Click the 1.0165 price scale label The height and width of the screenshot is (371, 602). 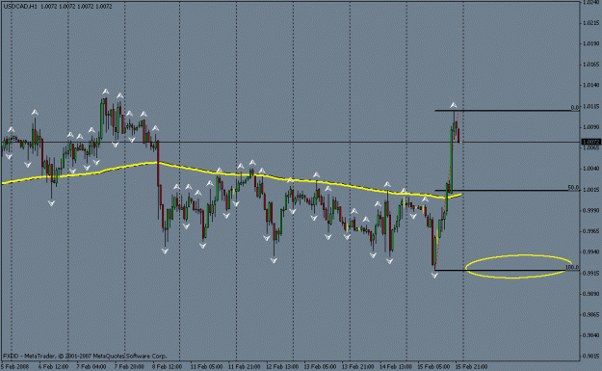591,65
